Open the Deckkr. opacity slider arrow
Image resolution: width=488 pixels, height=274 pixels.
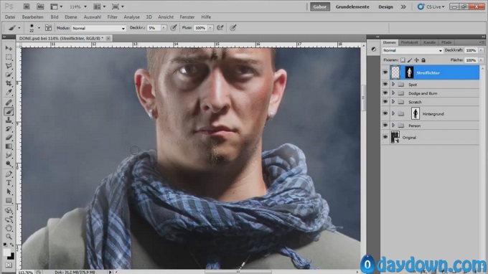164,28
